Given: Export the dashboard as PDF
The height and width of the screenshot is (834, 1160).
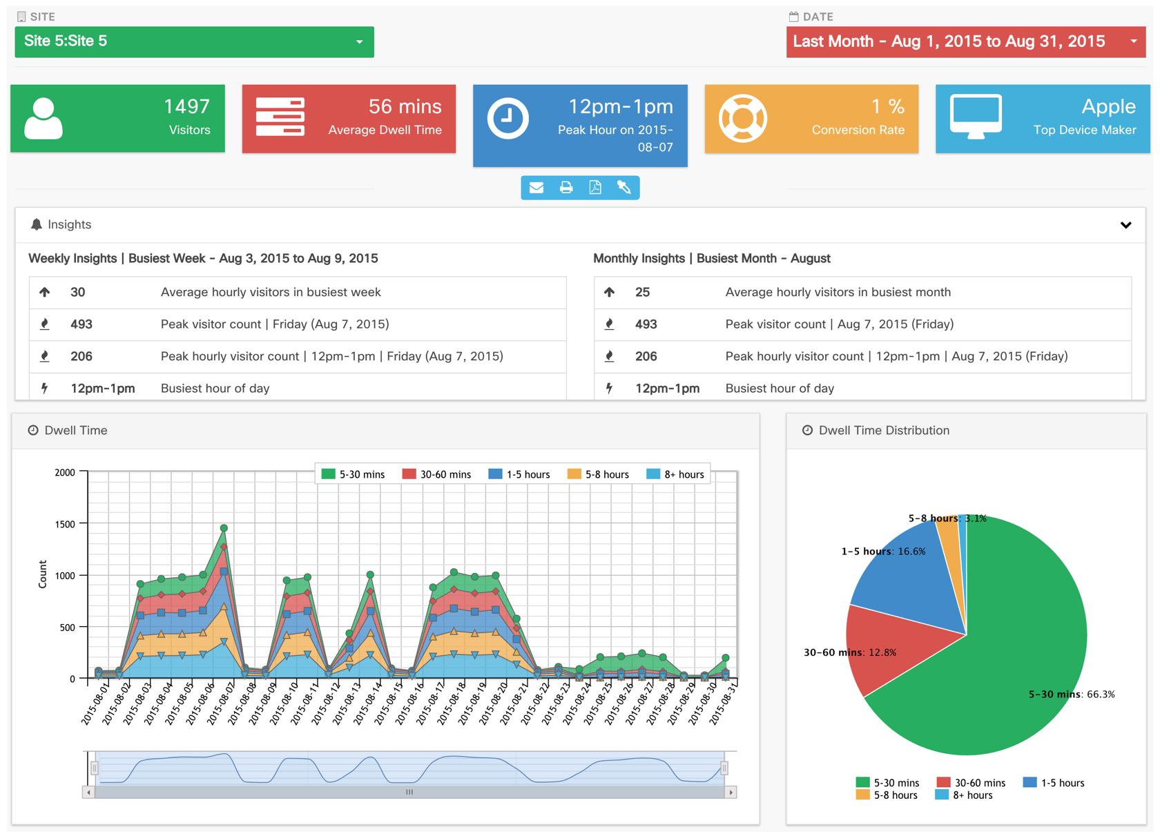Looking at the screenshot, I should point(594,187).
